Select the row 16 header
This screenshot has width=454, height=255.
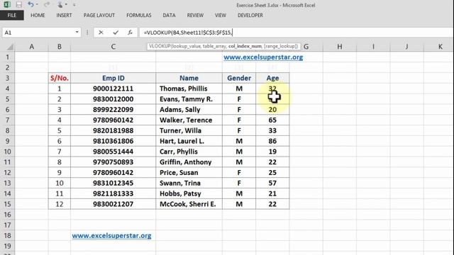pos(7,215)
